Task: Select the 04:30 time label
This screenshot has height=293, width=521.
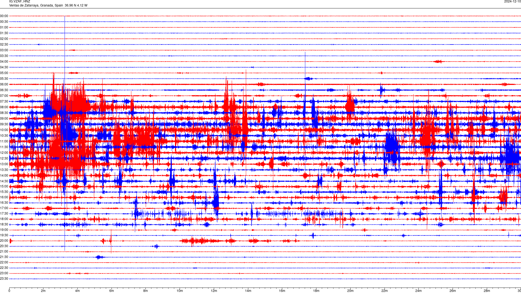Action: click(x=4, y=67)
